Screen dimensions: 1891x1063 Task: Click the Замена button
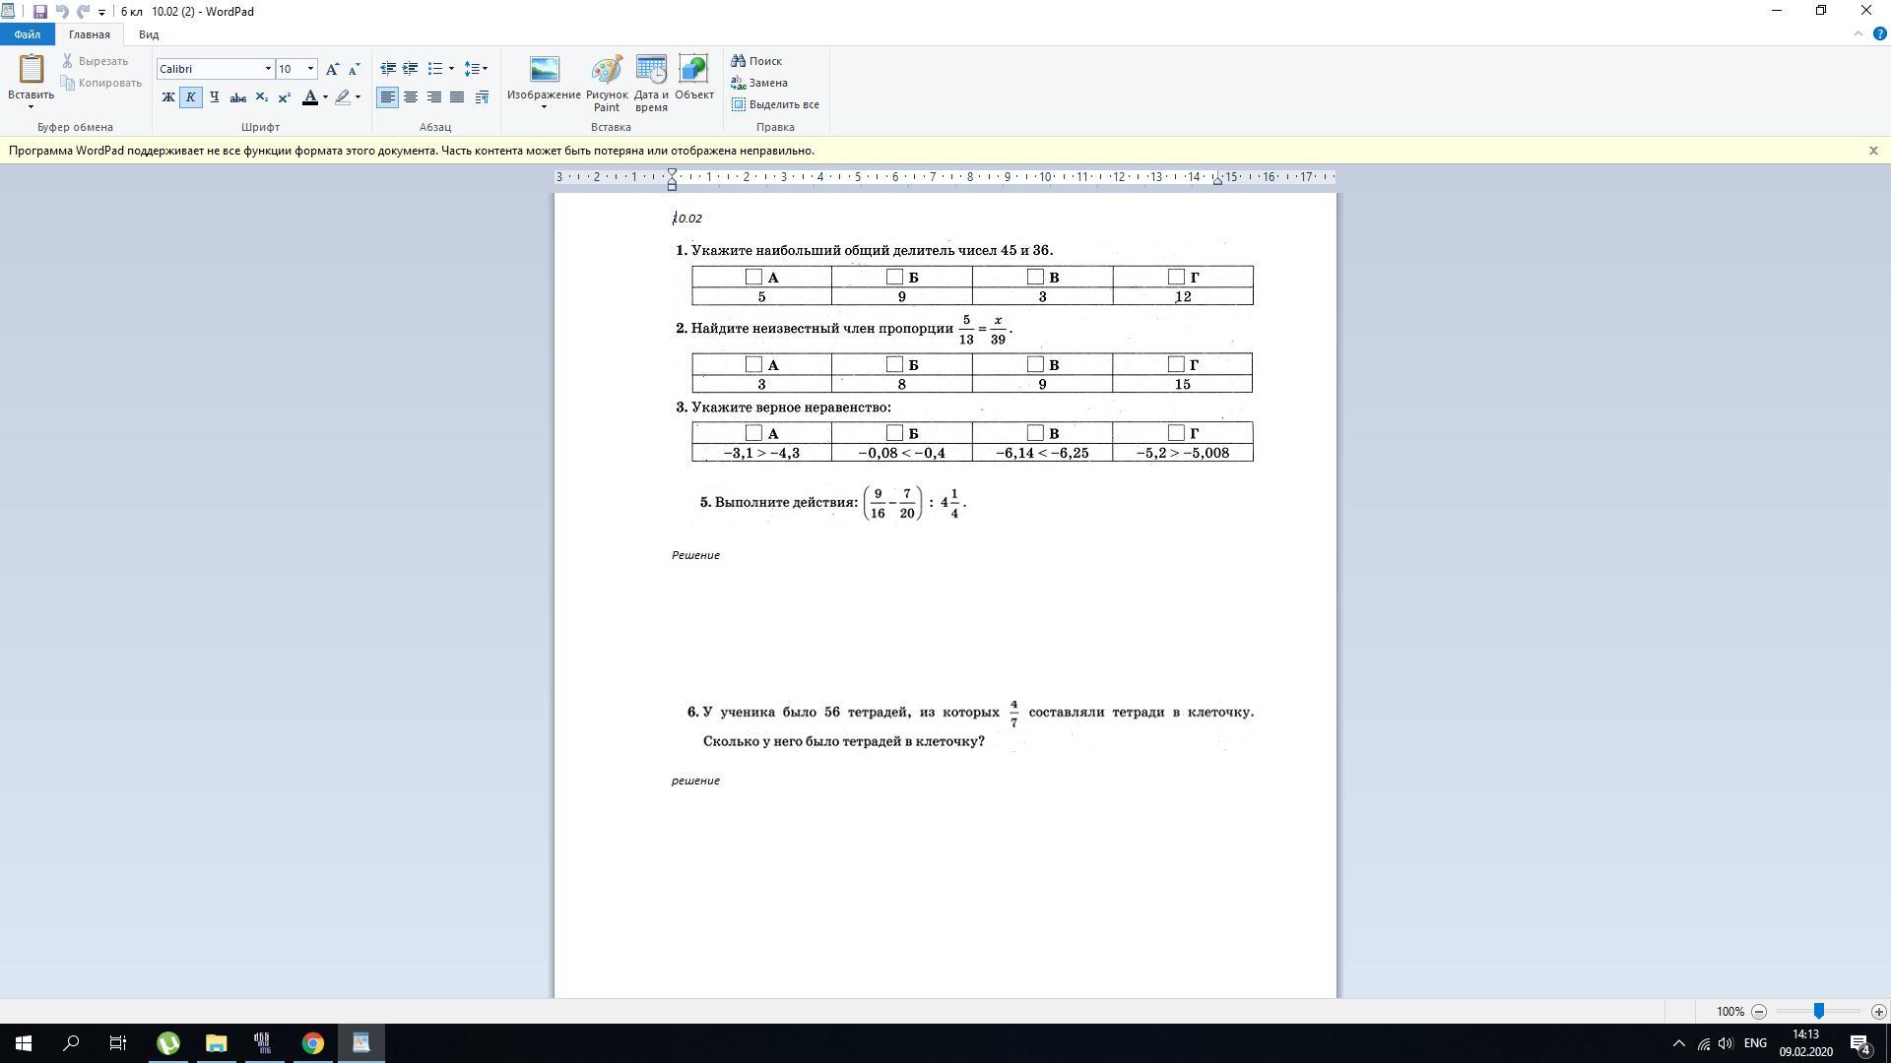pos(758,83)
